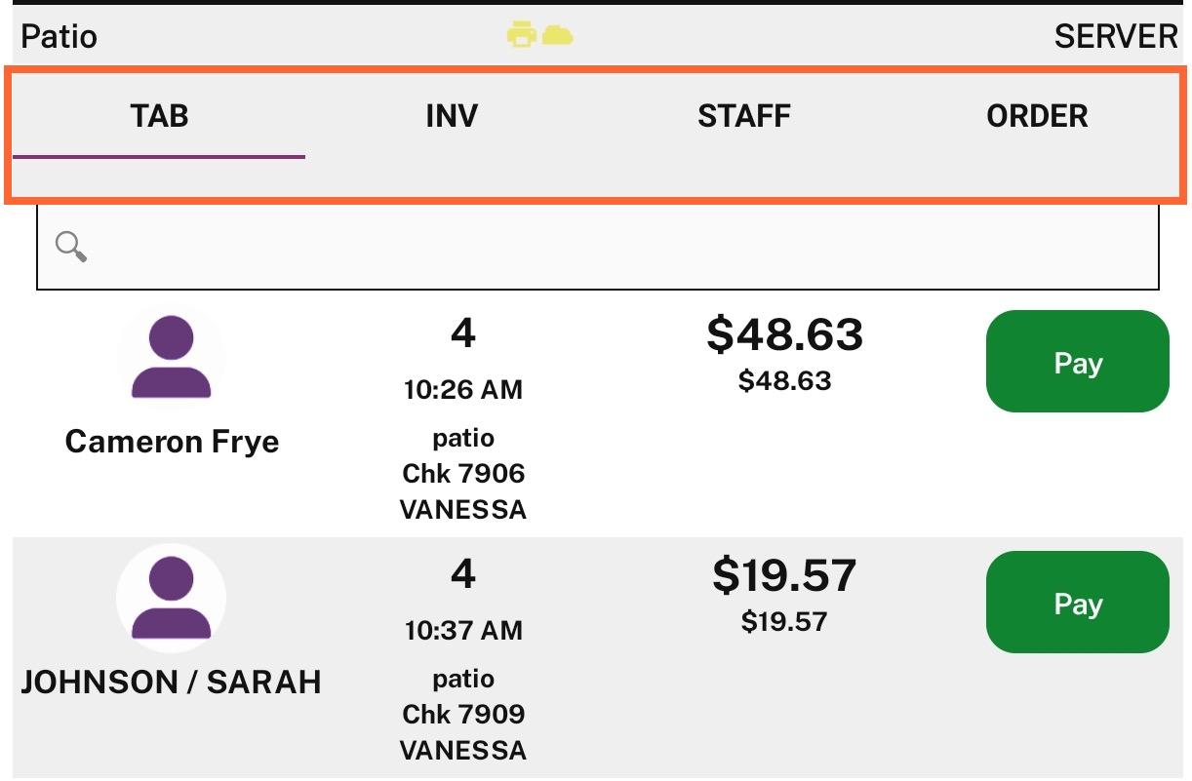Open the JOHNSON / SARAH tab name
The height and width of the screenshot is (781, 1192).
click(x=172, y=683)
